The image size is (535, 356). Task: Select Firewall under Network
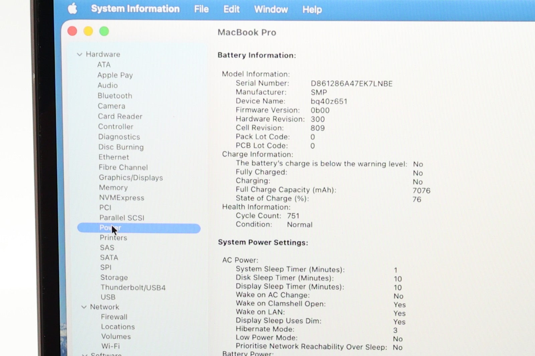(114, 317)
